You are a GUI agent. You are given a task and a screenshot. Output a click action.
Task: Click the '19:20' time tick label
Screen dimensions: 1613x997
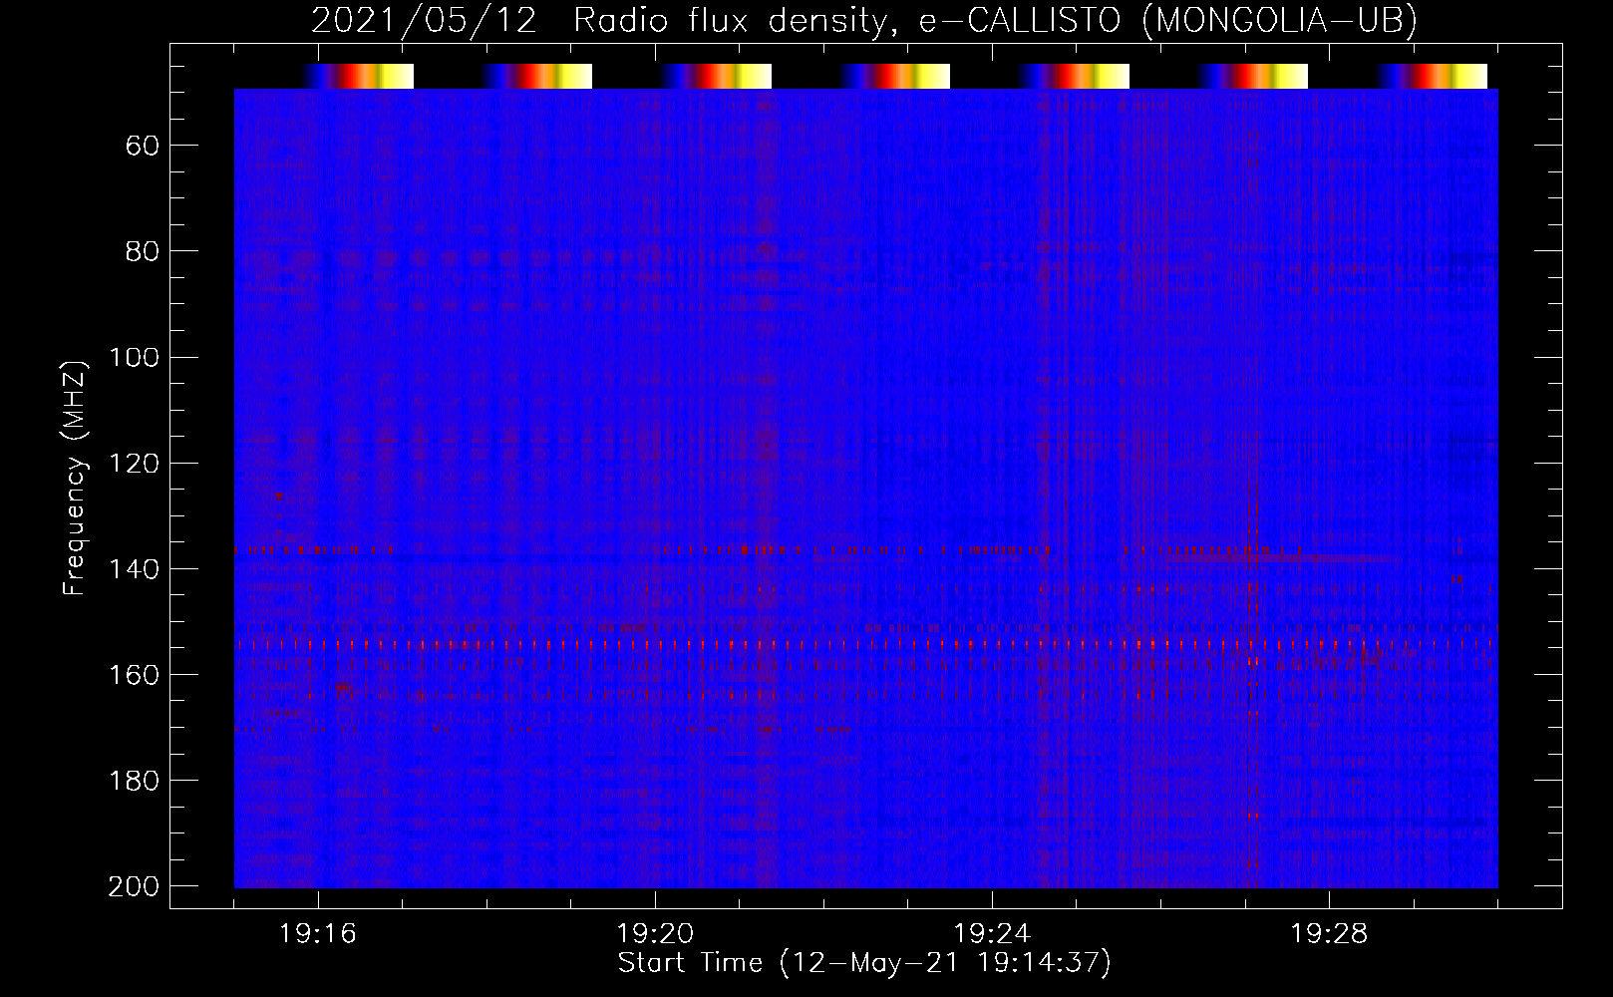[x=655, y=934]
